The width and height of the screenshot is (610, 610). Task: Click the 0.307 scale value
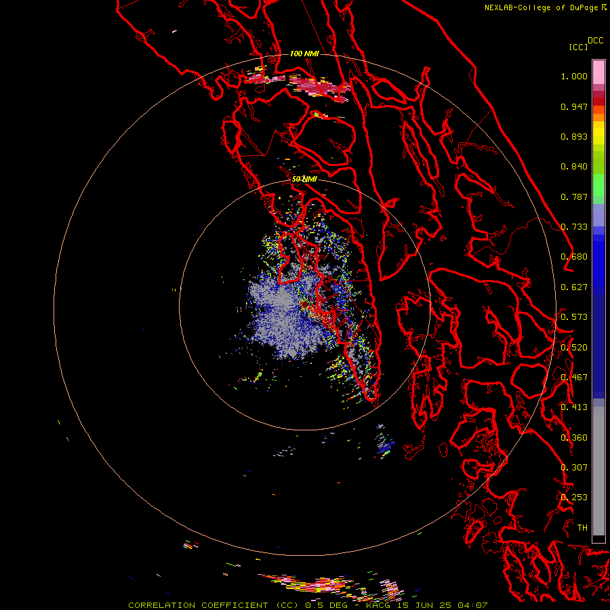(x=574, y=468)
